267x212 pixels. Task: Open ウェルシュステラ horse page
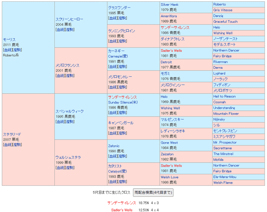68,157
